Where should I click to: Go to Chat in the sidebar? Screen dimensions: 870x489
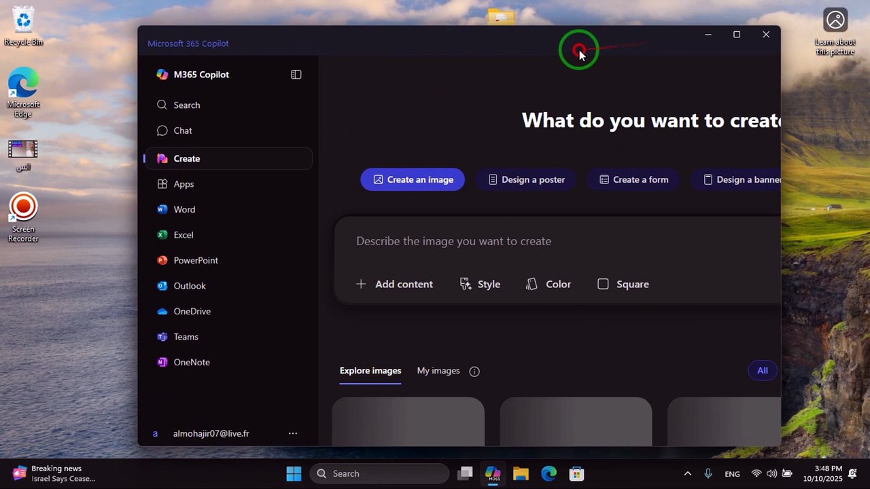(228, 130)
